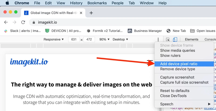Open the People menu
The width and height of the screenshot is (216, 111).
[x=118, y=3]
